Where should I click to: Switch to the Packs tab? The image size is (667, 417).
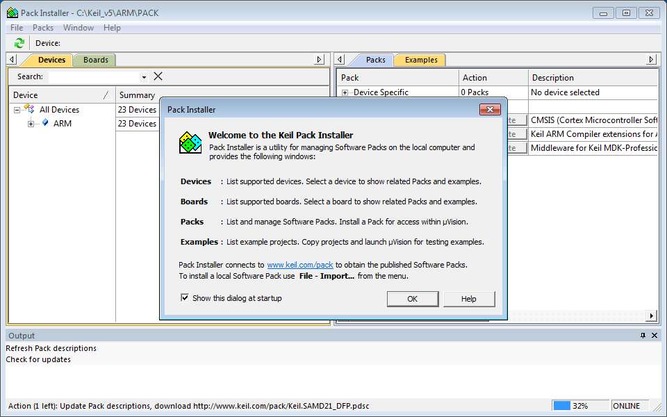(375, 60)
